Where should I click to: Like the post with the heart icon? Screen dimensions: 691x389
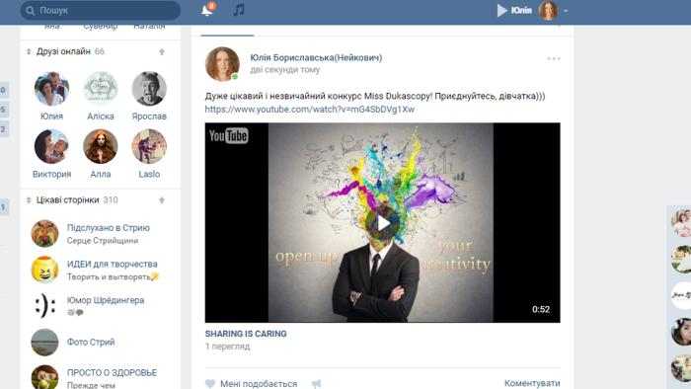pos(210,384)
